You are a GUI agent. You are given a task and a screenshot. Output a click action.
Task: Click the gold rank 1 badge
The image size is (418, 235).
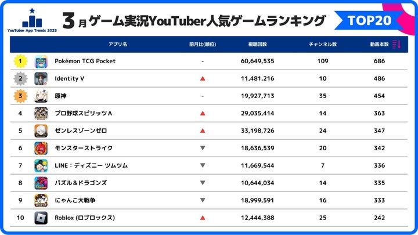(20, 61)
